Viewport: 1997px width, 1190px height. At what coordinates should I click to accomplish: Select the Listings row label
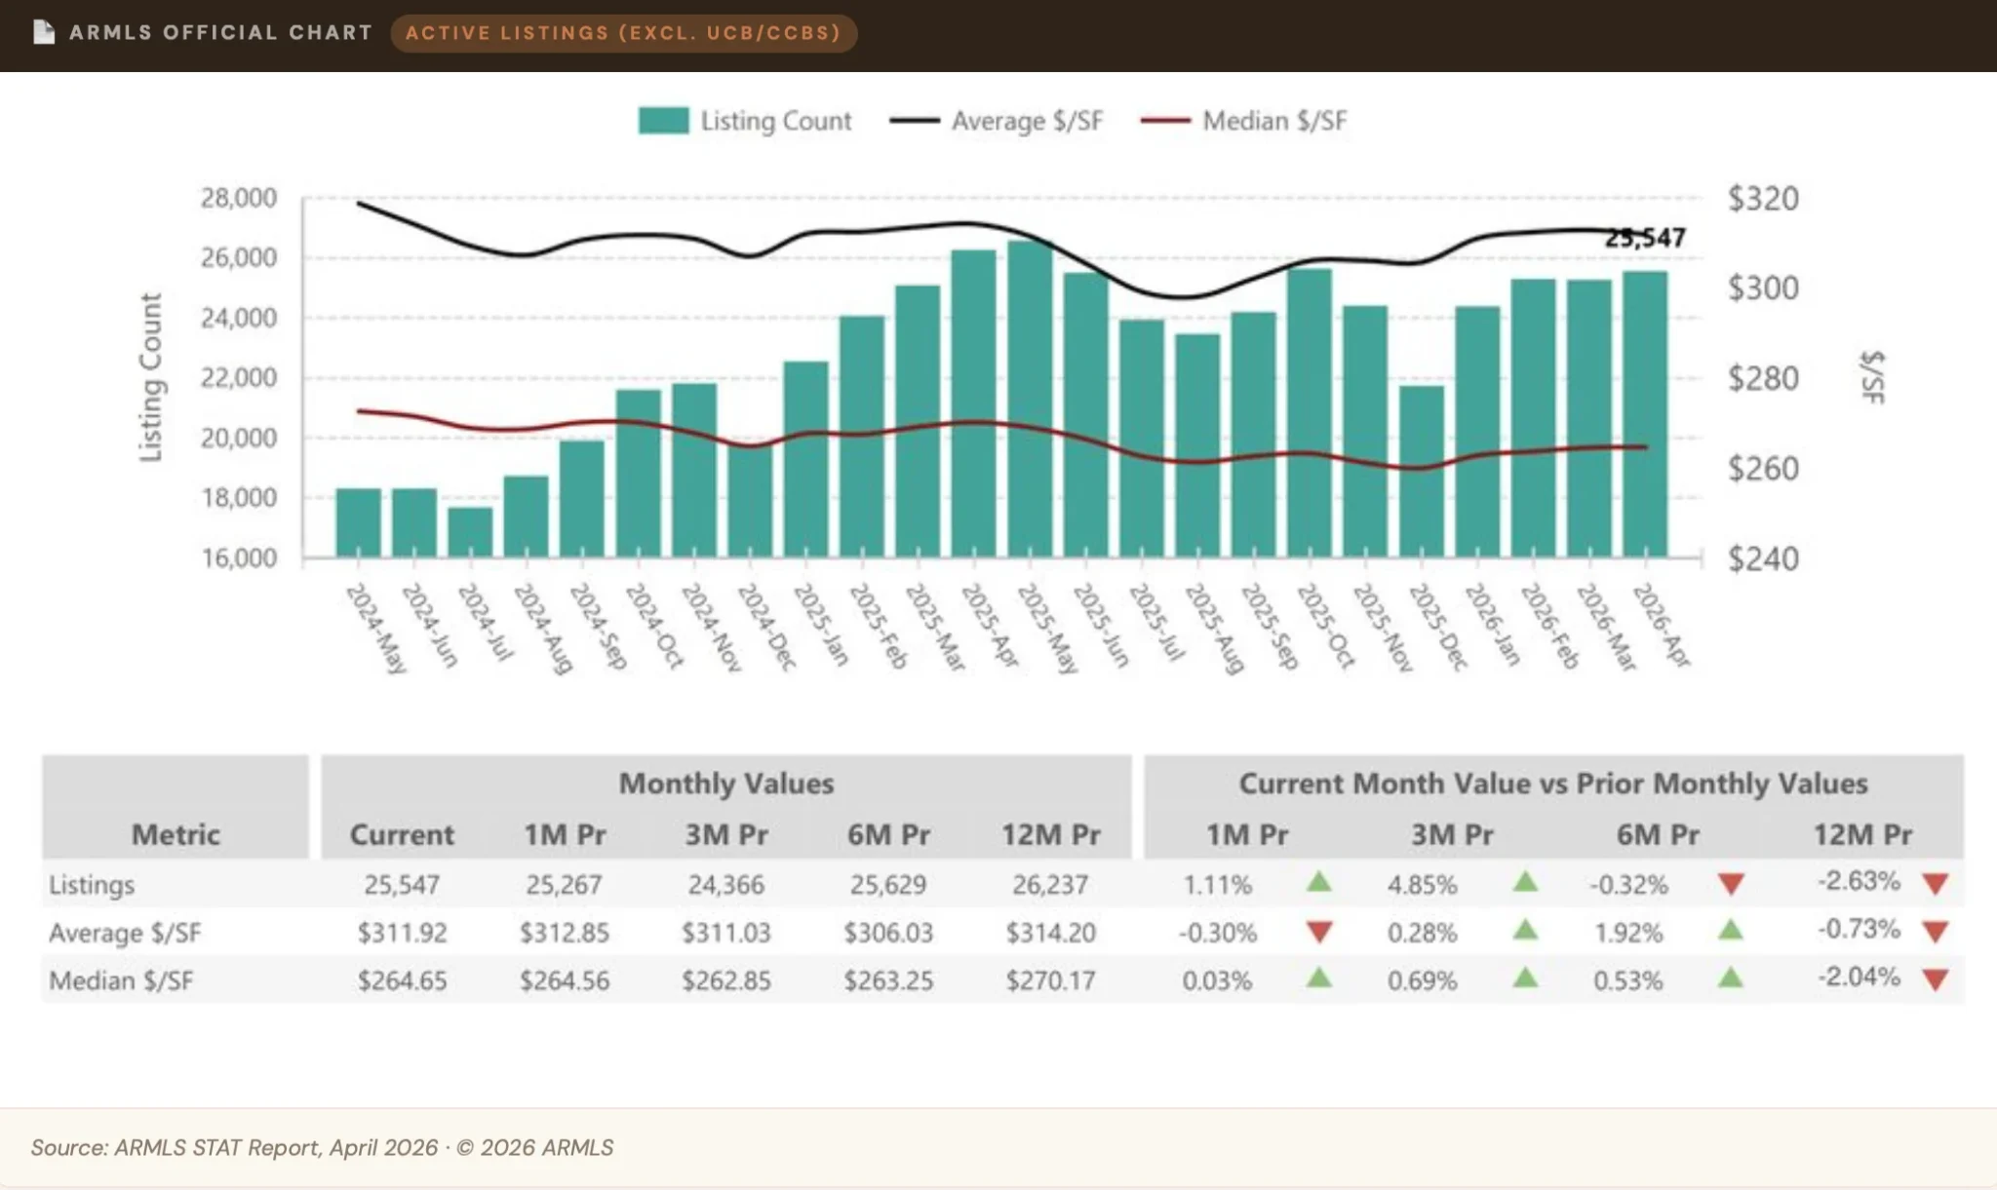tap(92, 885)
